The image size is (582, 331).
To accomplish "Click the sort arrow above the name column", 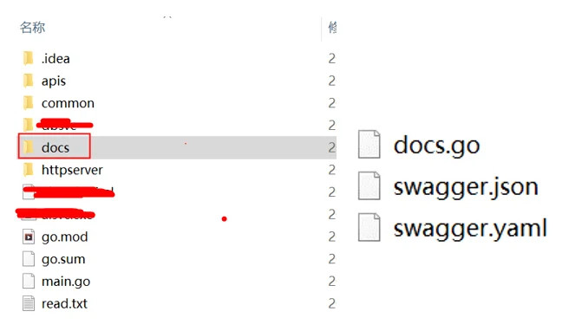I will (167, 17).
